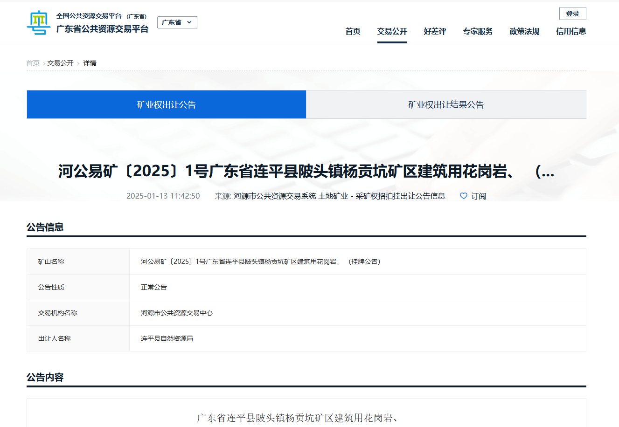The width and height of the screenshot is (619, 427).
Task: Click 交易公开 breadcrumb link
Action: tap(60, 63)
